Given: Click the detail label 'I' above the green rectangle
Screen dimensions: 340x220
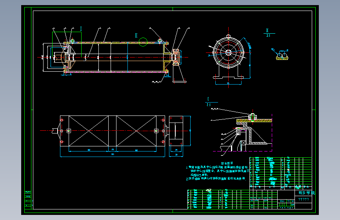Looking at the screenshot, I should (81, 29).
